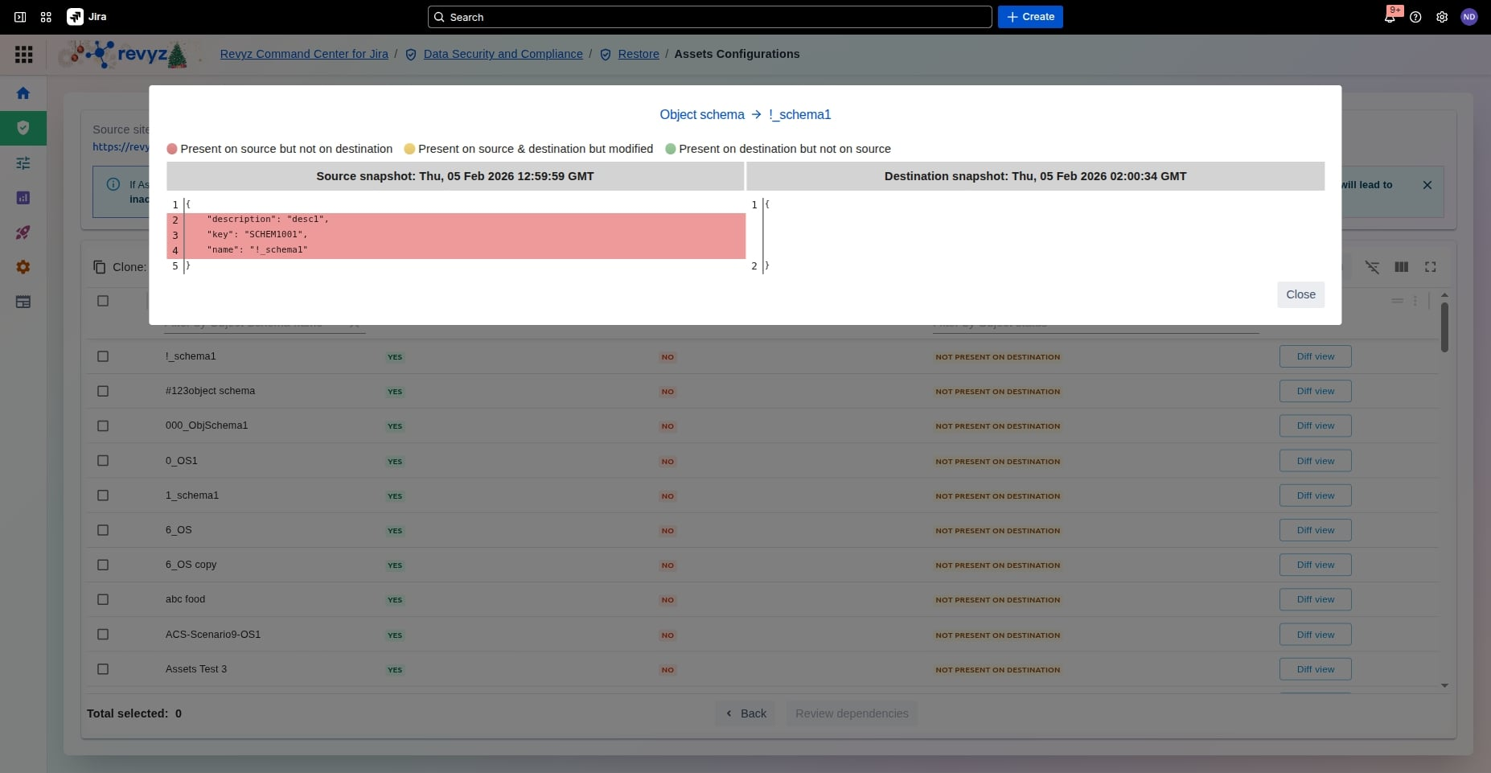Click the show/hide columns icon
Screen dimensions: 1491x773
pos(1401,267)
